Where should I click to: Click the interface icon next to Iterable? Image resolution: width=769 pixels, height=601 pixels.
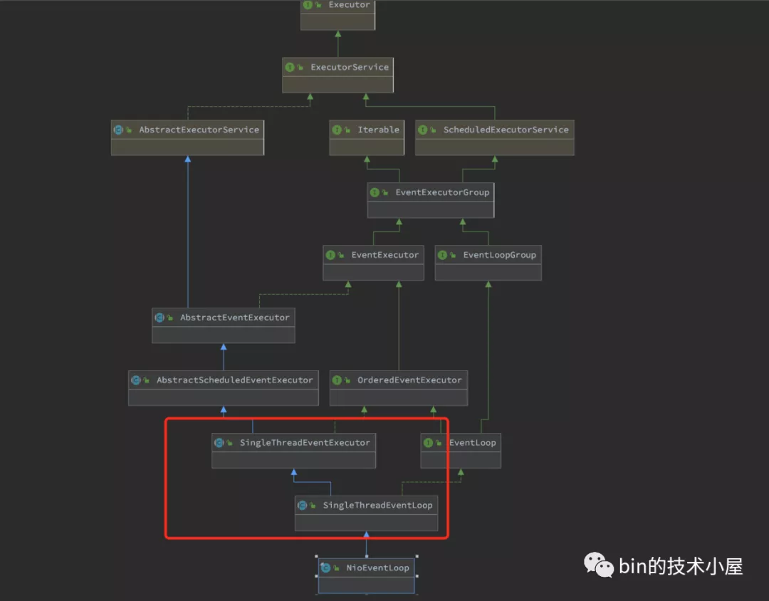(337, 130)
